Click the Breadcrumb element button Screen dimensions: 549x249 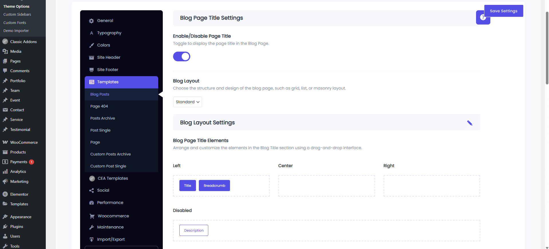(214, 186)
